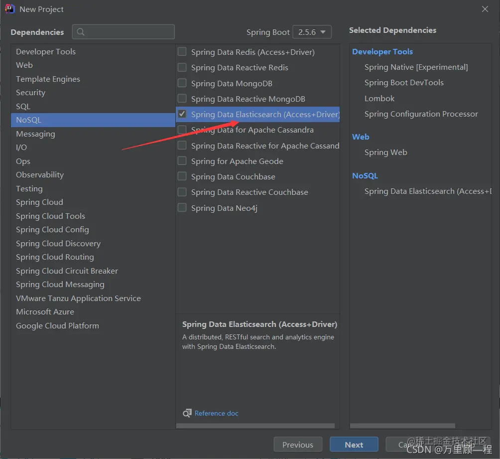Select VMware Tanzu Application Service category
Viewport: 500px width, 459px height.
pos(93,299)
